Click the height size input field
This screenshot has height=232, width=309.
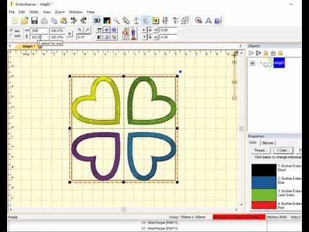[x=39, y=37]
